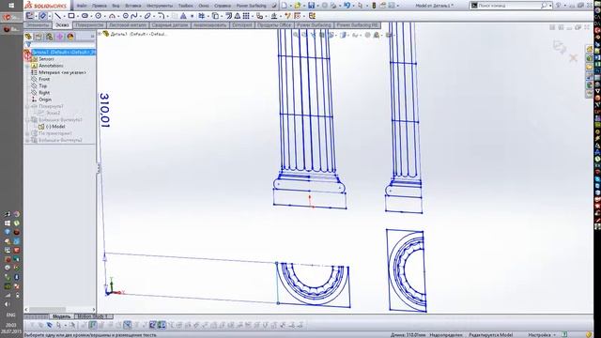
Task: Select the Материал tree item
Action: click(x=62, y=72)
